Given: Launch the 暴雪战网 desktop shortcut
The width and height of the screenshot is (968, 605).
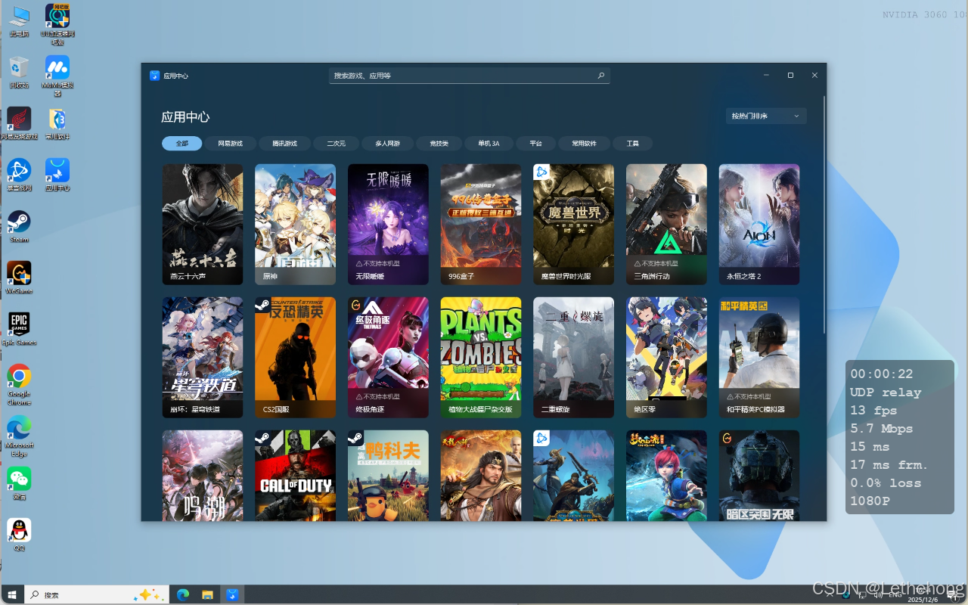Looking at the screenshot, I should point(19,175).
